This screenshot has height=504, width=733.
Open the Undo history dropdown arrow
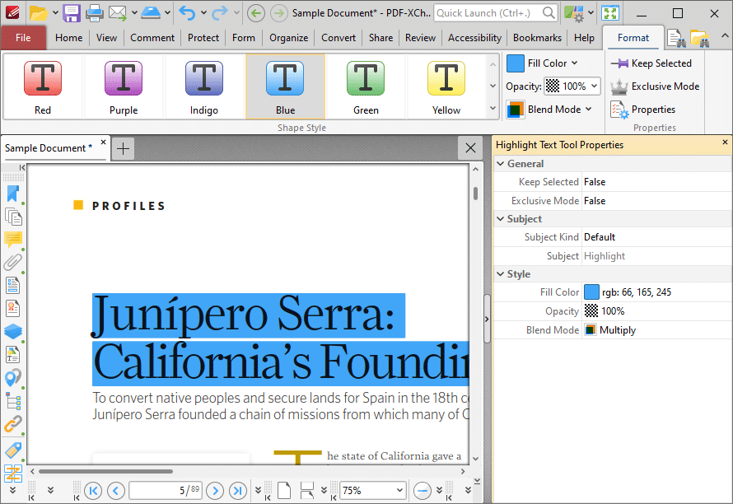pyautogui.click(x=203, y=13)
